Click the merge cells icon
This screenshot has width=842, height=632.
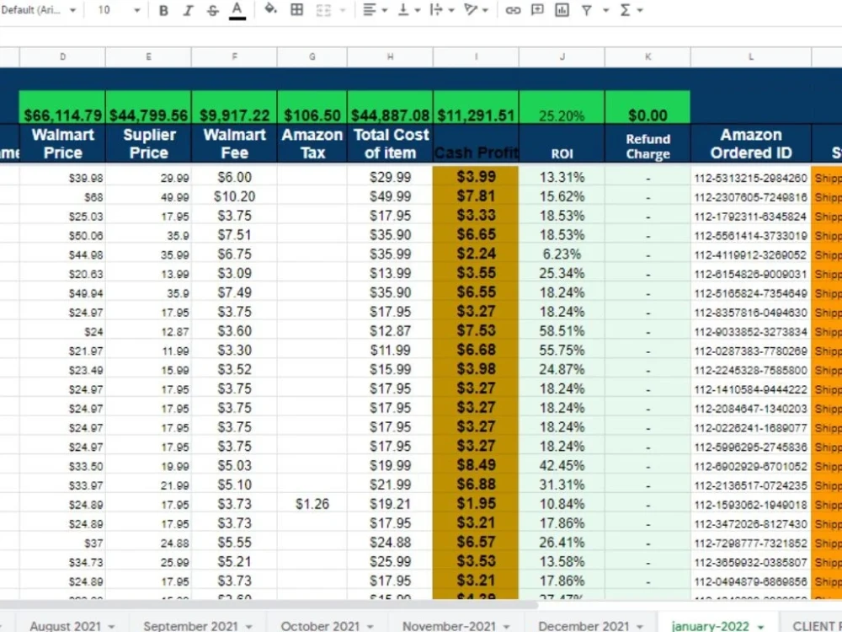(x=323, y=10)
